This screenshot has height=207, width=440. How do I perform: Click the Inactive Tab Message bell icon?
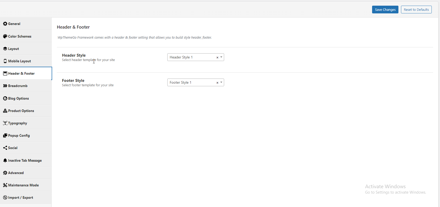click(5, 160)
